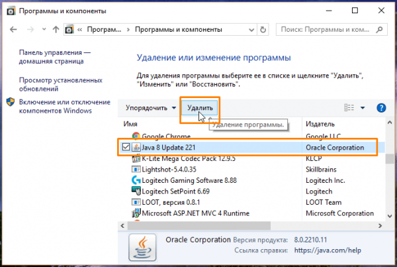Open help with the blue question icon

(381, 108)
